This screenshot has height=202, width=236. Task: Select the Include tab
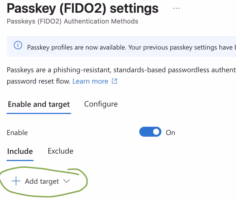pyautogui.click(x=20, y=152)
